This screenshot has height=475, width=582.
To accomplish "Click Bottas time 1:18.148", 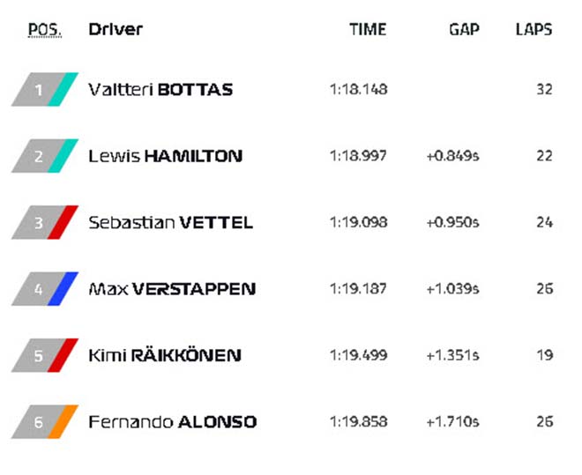I will pos(359,89).
